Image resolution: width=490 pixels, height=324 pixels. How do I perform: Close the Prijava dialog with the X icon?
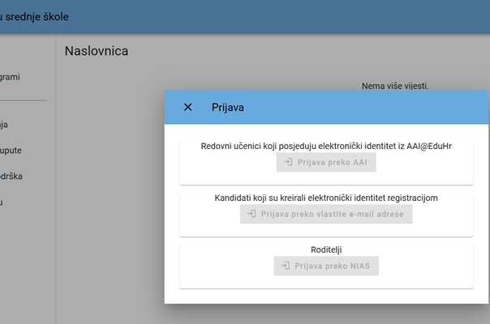(x=188, y=107)
